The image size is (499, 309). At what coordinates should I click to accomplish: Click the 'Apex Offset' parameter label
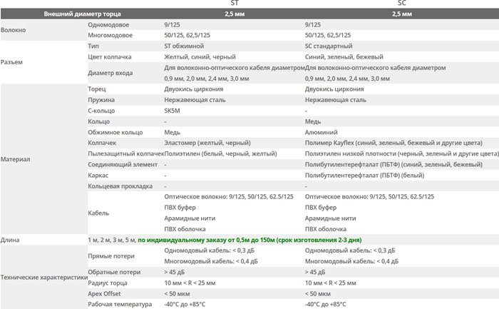point(104,294)
